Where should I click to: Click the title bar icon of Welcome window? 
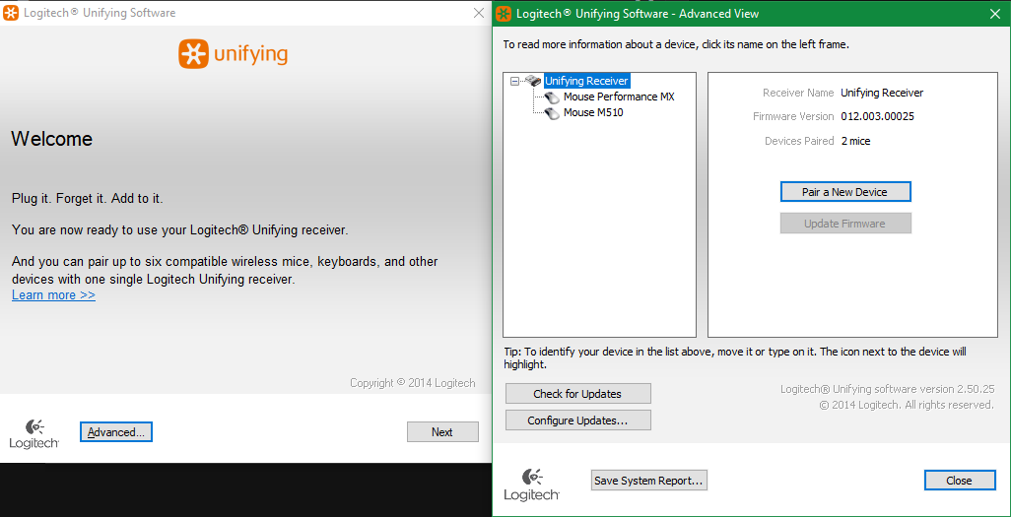coord(11,13)
